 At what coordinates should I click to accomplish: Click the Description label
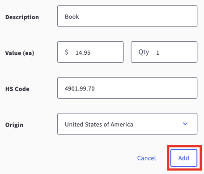22,17
